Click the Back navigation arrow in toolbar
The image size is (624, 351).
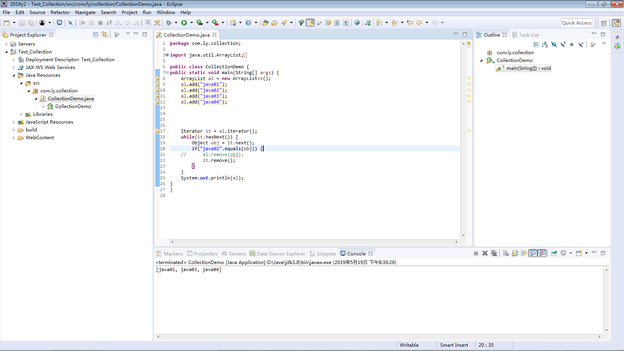click(419, 23)
